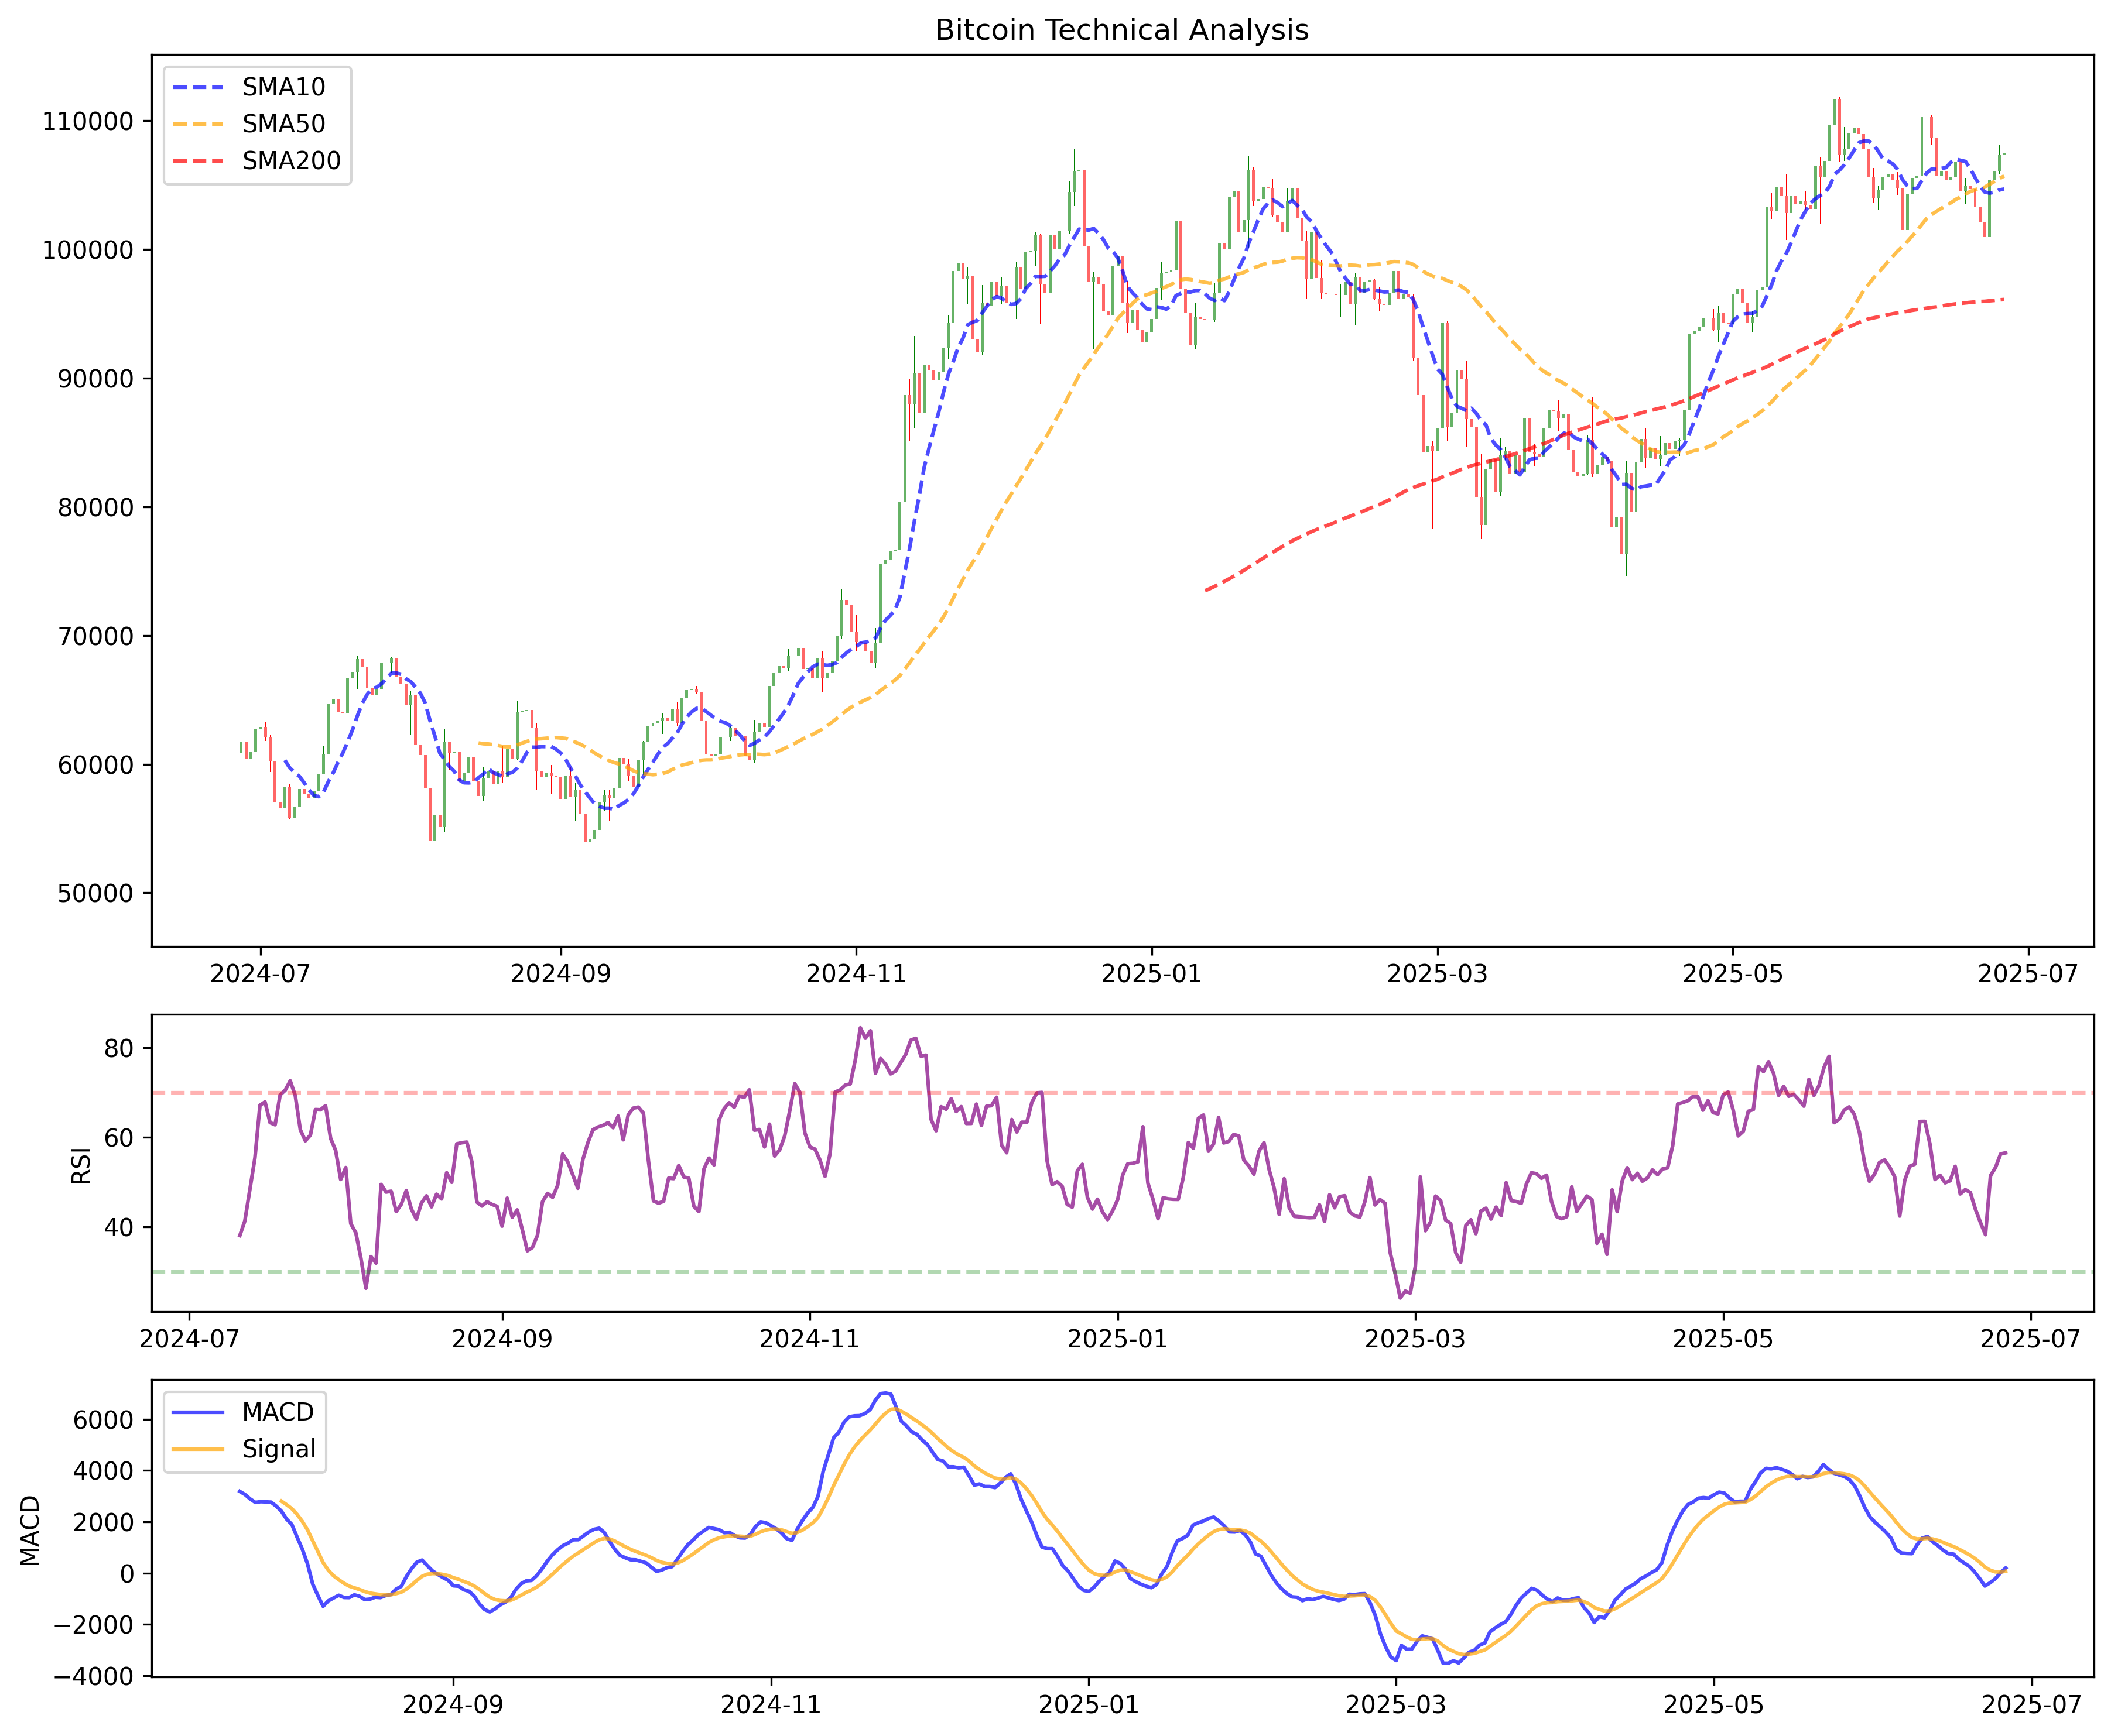Click the Signal legend entry label
2111x1736 pixels.
278,1449
